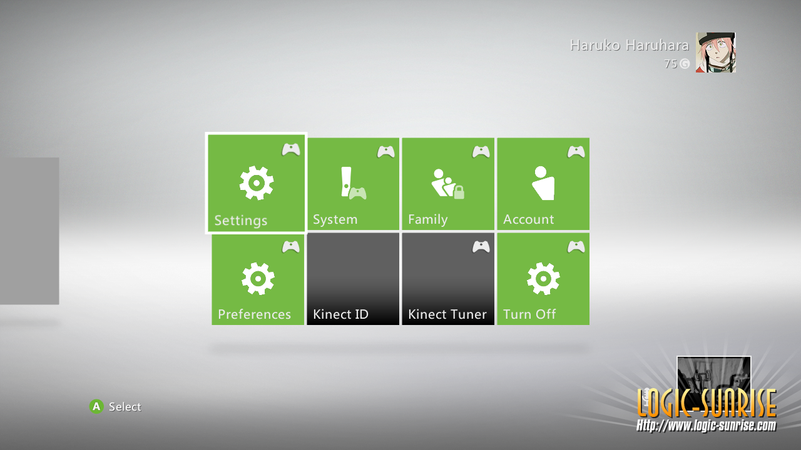Click controller icon on Account tile
This screenshot has width=801, height=450.
tap(576, 152)
